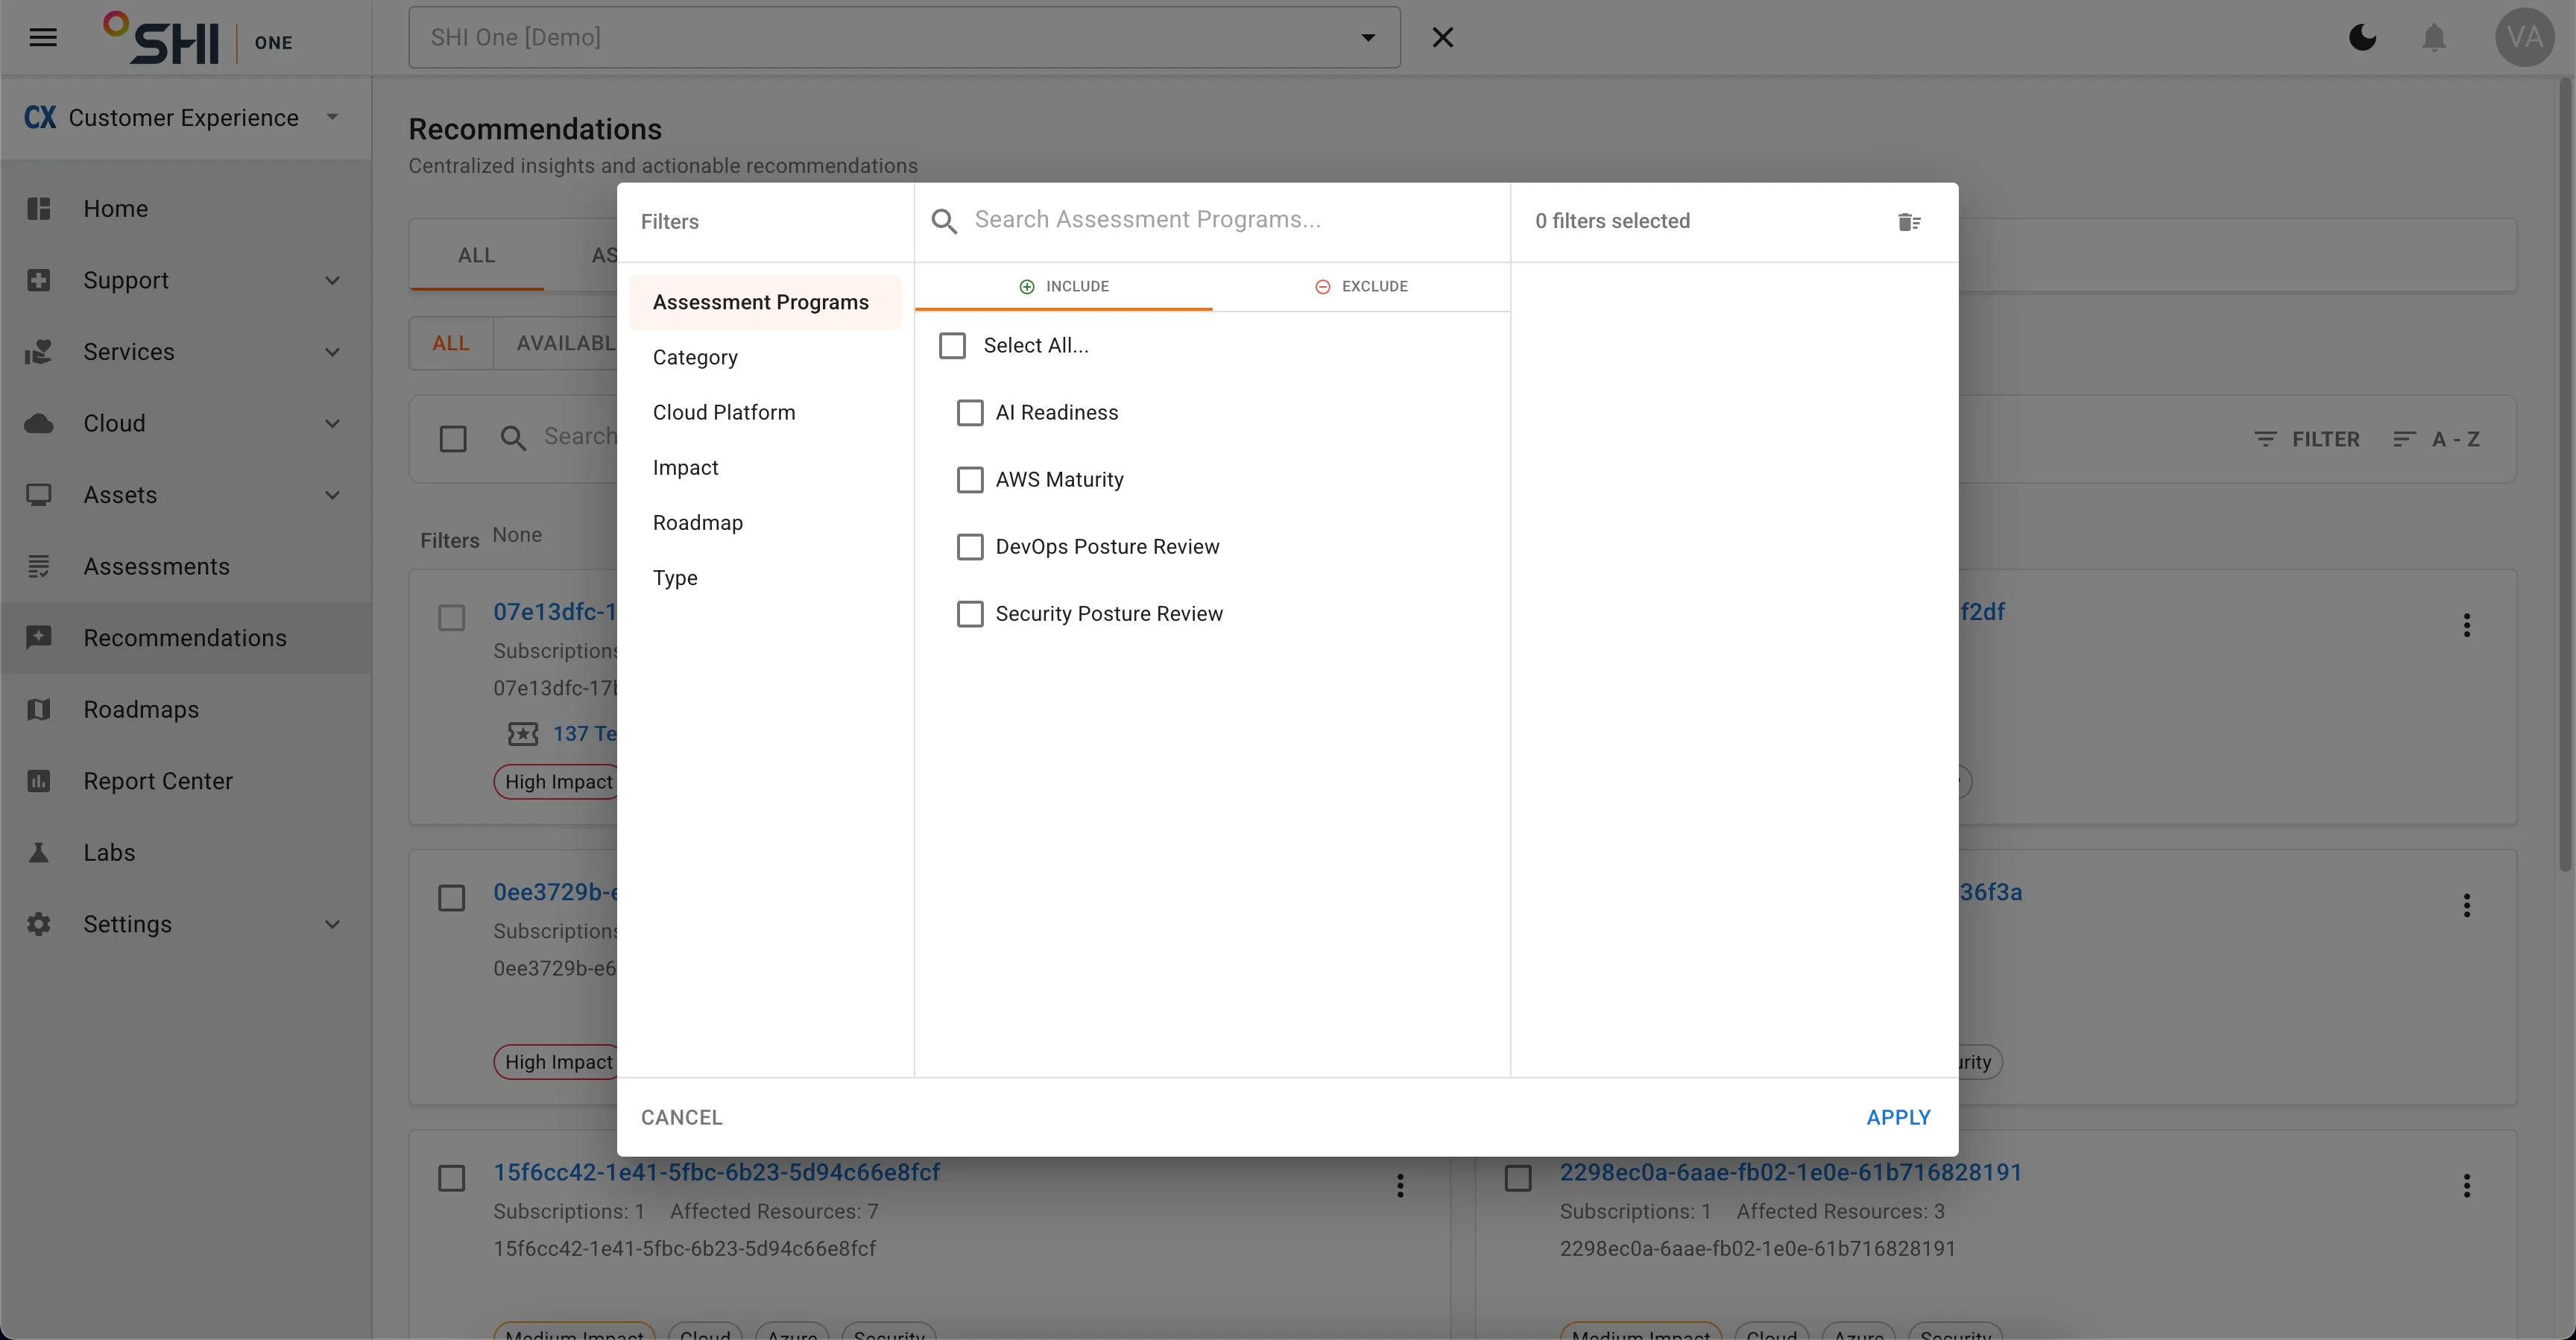Image resolution: width=2576 pixels, height=1340 pixels.
Task: Open options menu for recommendation ending 36f3a
Action: coord(2467,905)
